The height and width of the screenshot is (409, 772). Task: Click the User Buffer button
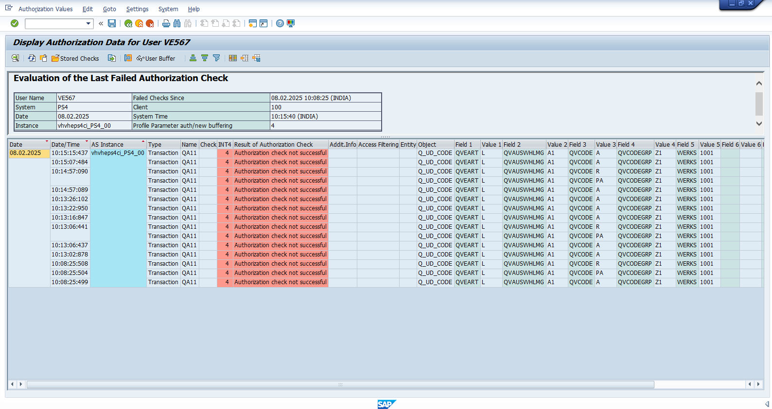pos(156,58)
